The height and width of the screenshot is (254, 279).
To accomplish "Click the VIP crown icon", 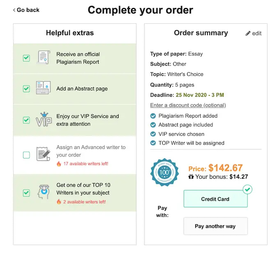I will [43, 120].
